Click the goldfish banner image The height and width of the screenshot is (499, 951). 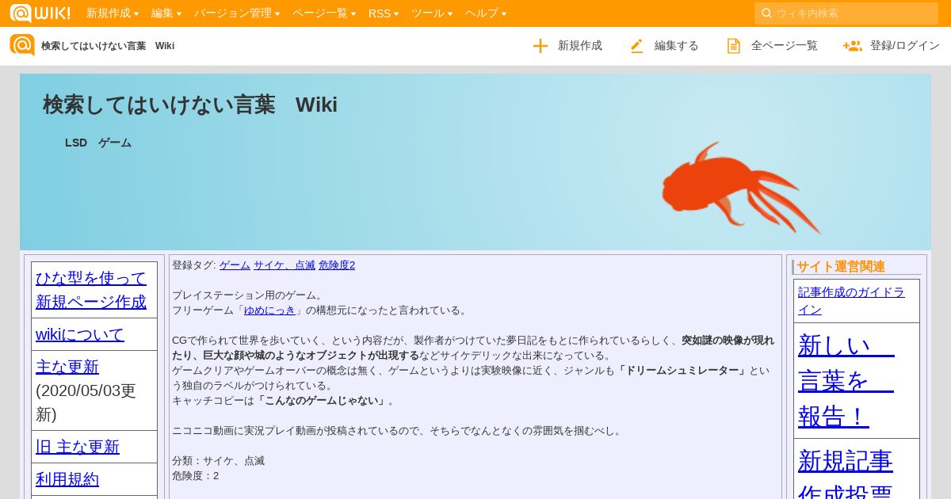(741, 188)
